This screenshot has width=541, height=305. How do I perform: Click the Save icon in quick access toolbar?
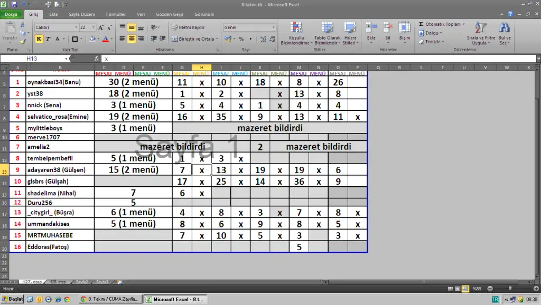pos(14,4)
